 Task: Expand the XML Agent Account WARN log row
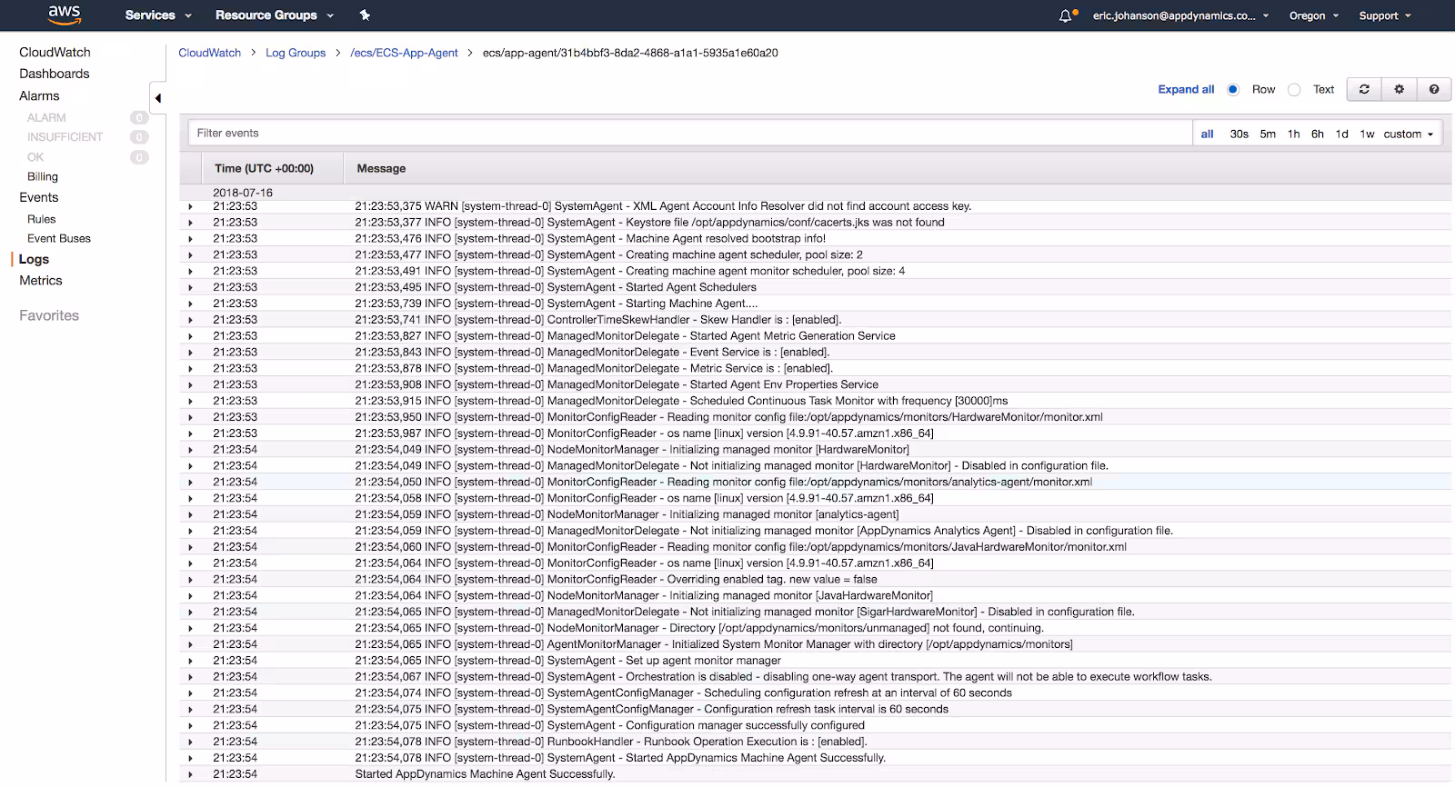[x=190, y=206]
